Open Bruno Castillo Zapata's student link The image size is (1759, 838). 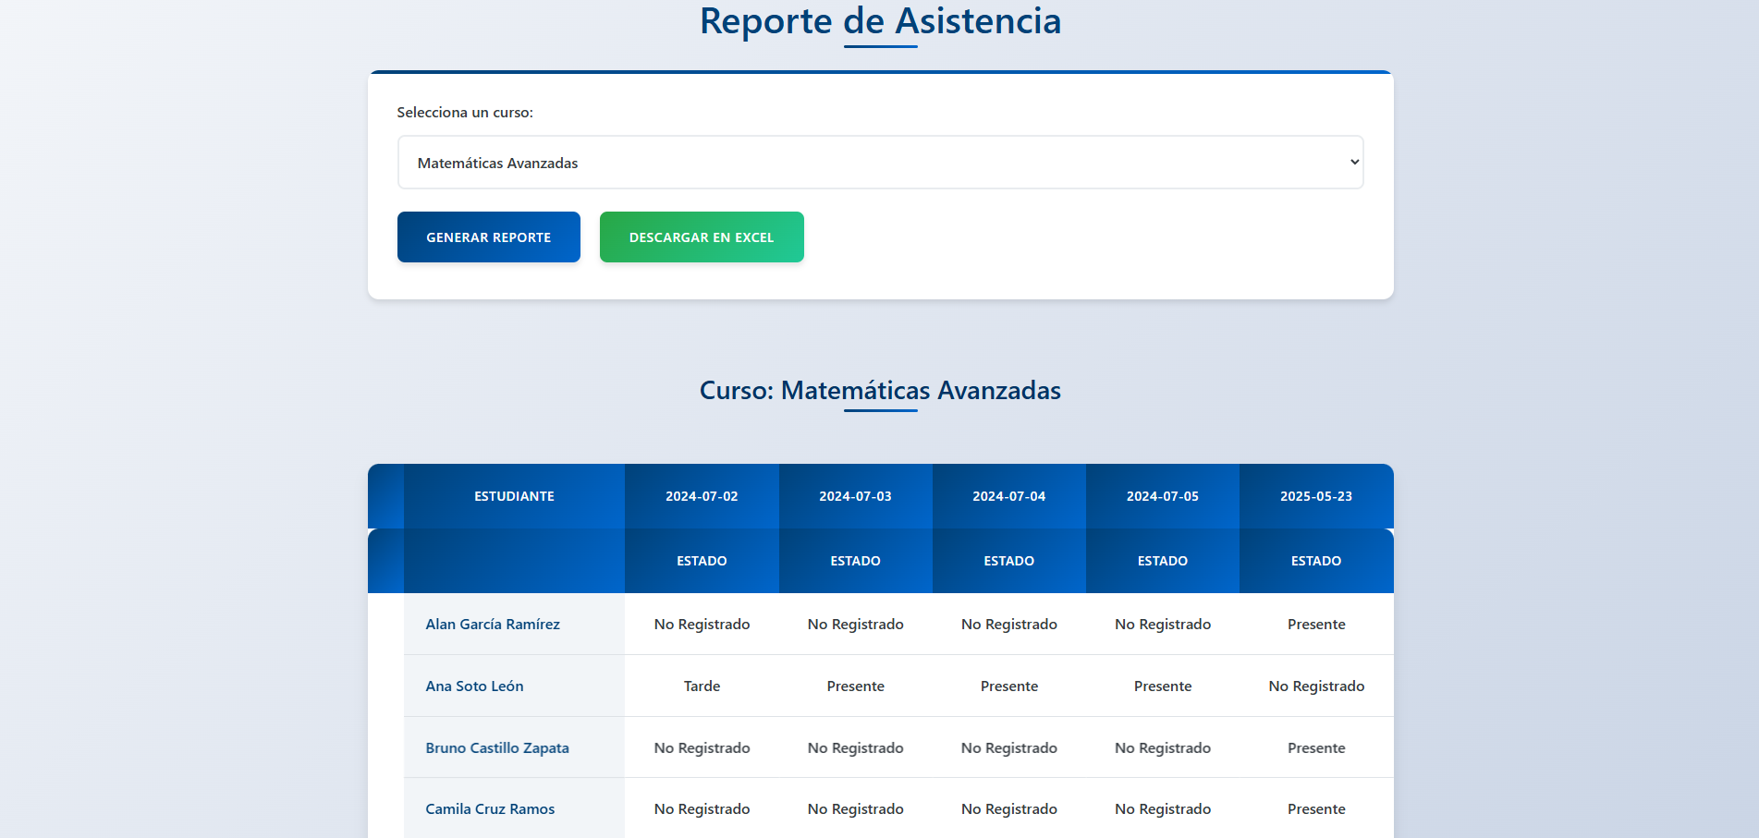click(497, 747)
